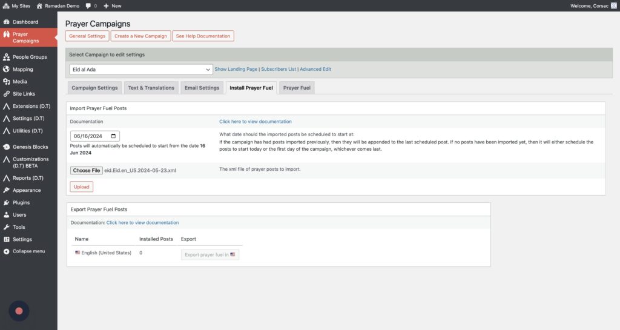Click the Dashboard gauge icon in sidebar

click(6, 22)
